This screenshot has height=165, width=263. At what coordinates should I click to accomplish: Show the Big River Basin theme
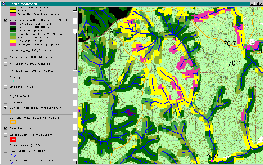pyautogui.click(x=6, y=96)
